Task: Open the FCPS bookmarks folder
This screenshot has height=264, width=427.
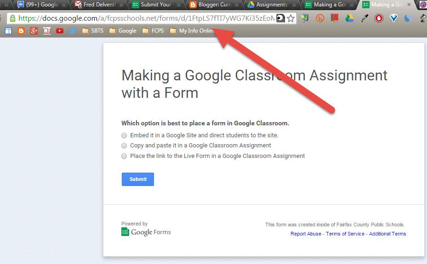Action: pyautogui.click(x=153, y=31)
